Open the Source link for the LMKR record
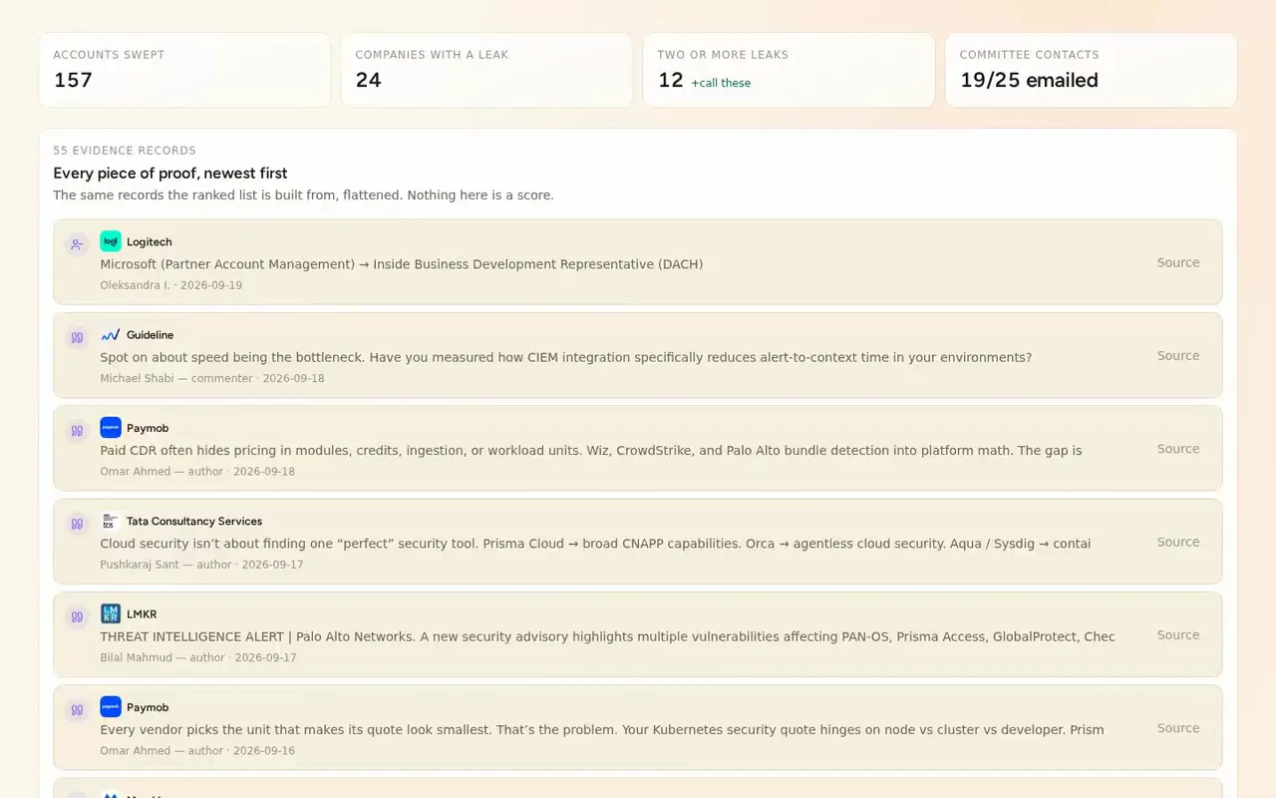Viewport: 1276px width, 798px height. tap(1178, 634)
